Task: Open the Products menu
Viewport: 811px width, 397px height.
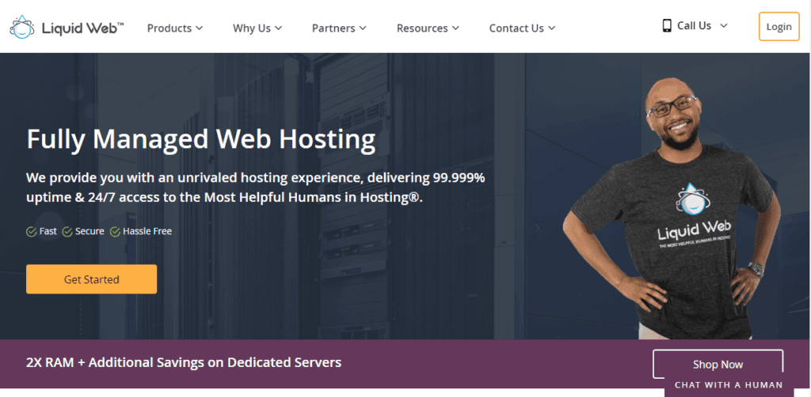Action: pos(175,28)
